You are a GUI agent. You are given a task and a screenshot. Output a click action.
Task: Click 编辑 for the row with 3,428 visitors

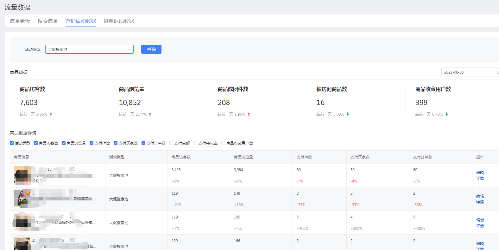pyautogui.click(x=480, y=173)
